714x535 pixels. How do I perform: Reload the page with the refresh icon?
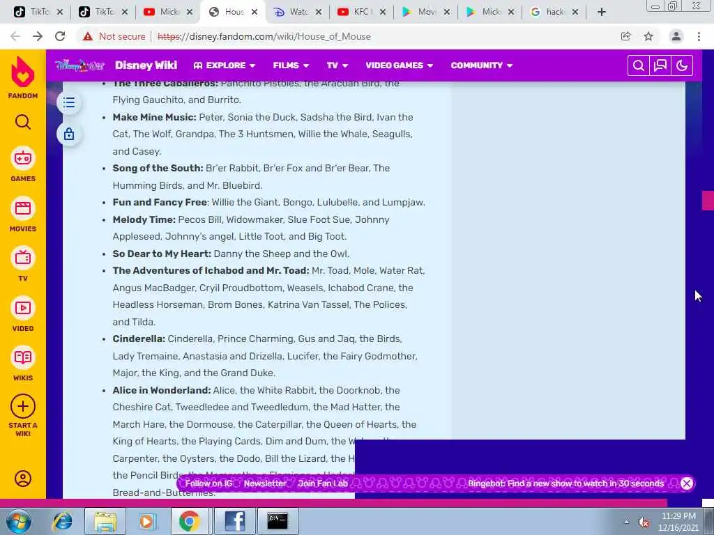pos(60,36)
